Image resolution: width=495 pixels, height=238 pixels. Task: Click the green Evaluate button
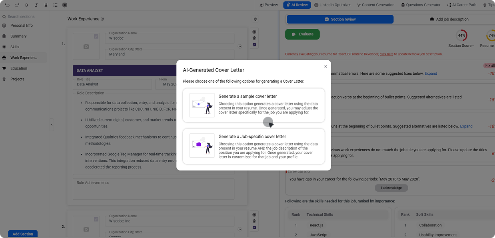pos(302,34)
